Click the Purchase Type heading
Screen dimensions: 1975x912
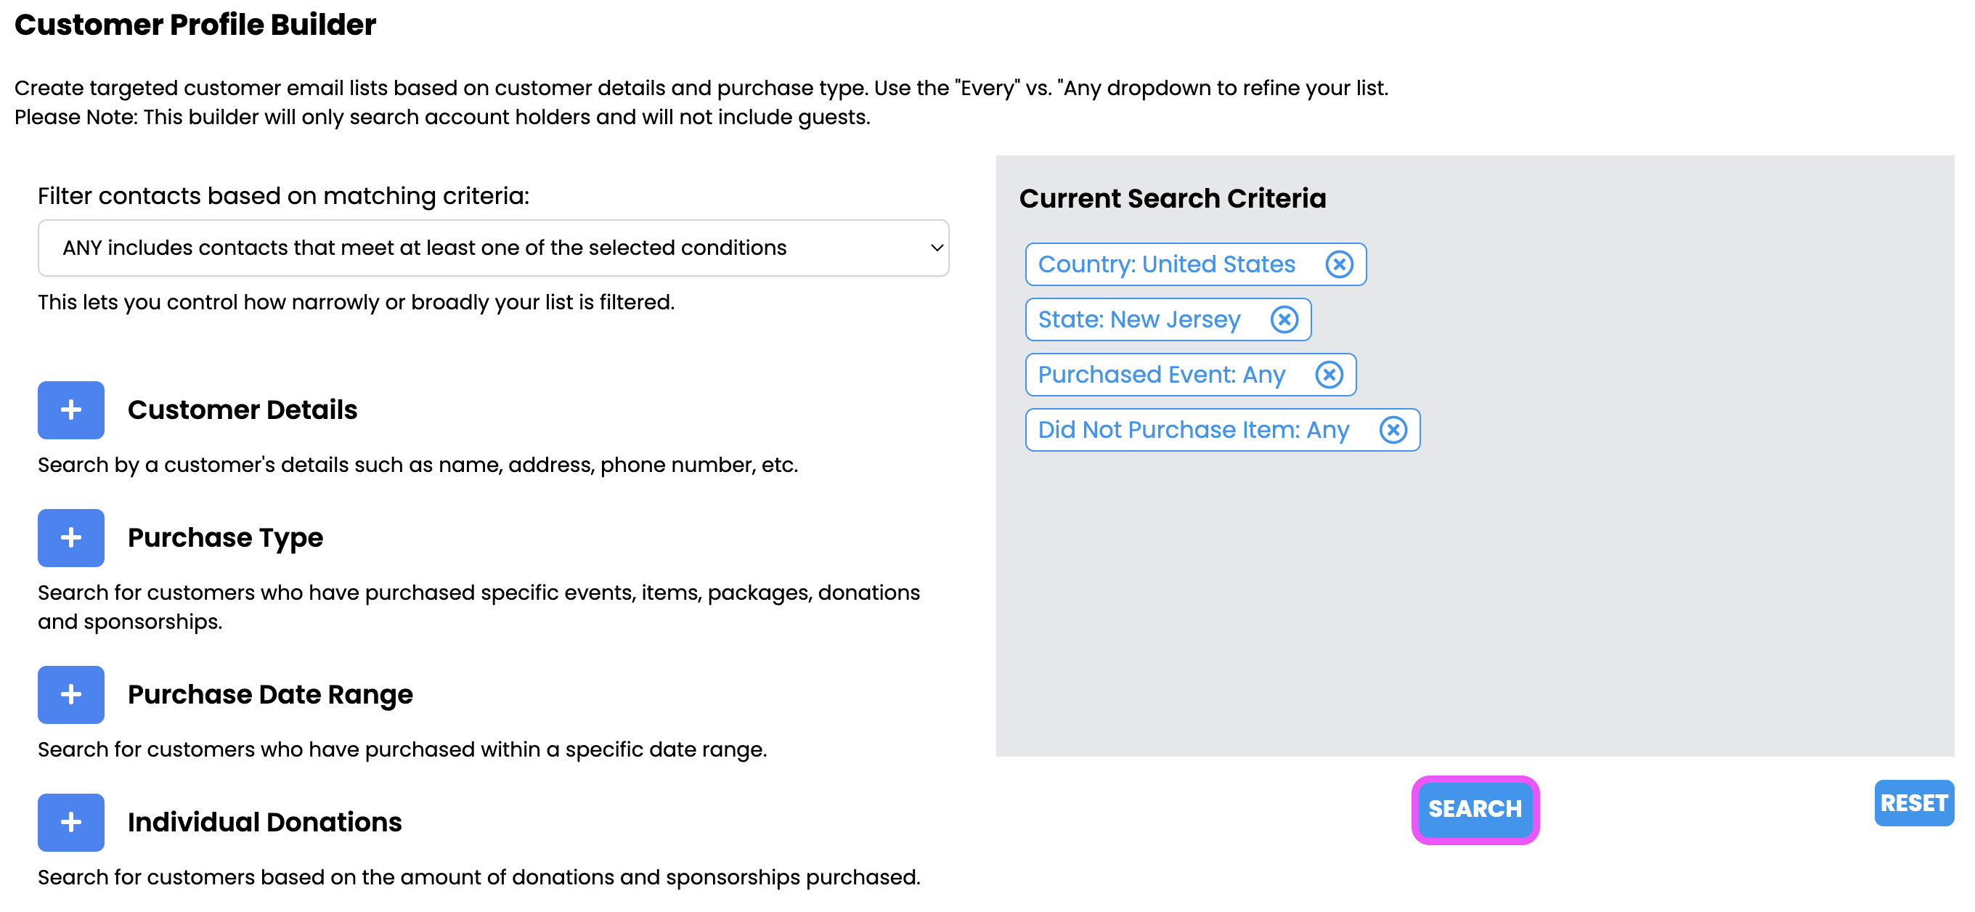pos(225,538)
